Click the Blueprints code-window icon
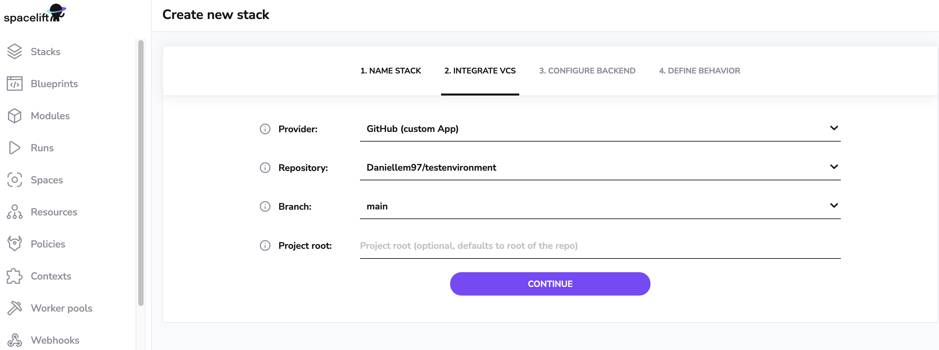939x350 pixels. (x=15, y=83)
